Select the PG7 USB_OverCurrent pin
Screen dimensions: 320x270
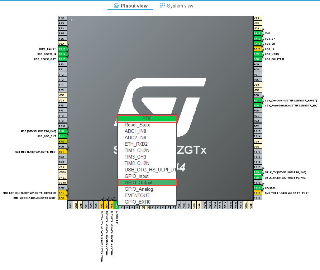point(257,100)
